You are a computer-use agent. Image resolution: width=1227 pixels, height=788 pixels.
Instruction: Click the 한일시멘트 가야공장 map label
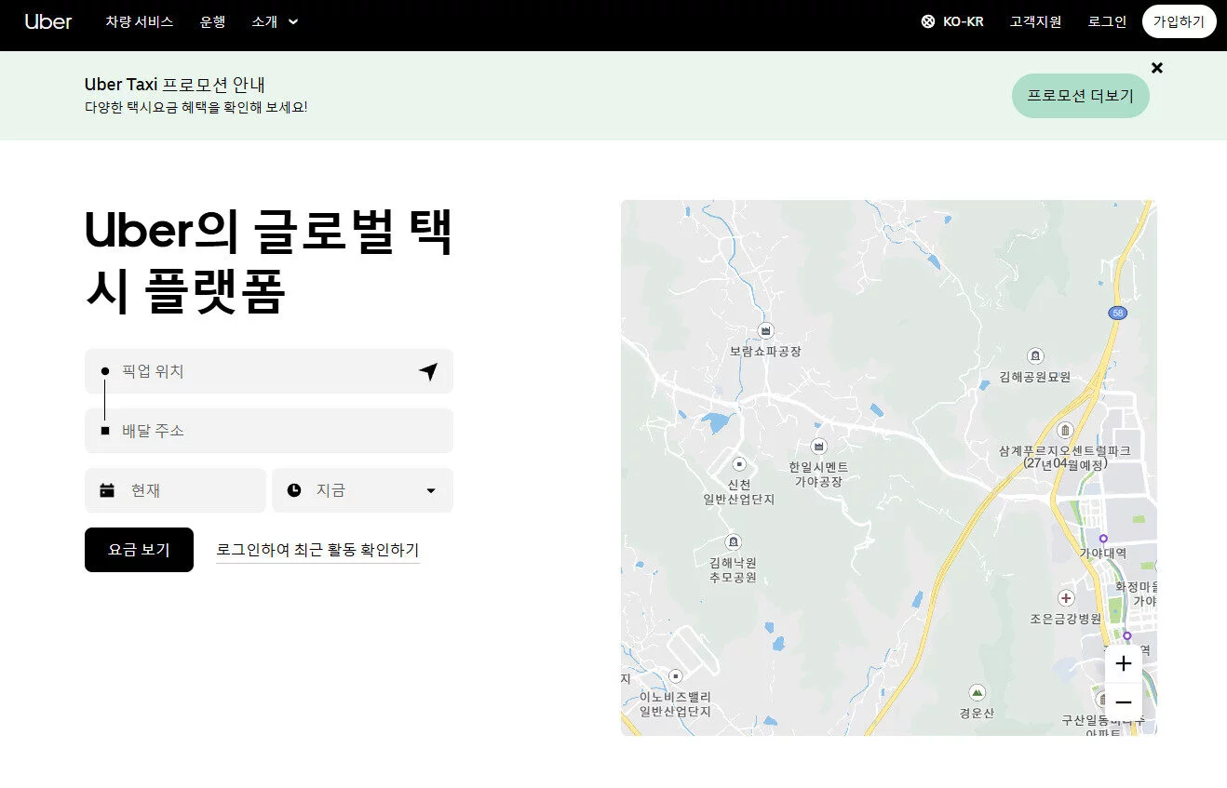pos(818,474)
